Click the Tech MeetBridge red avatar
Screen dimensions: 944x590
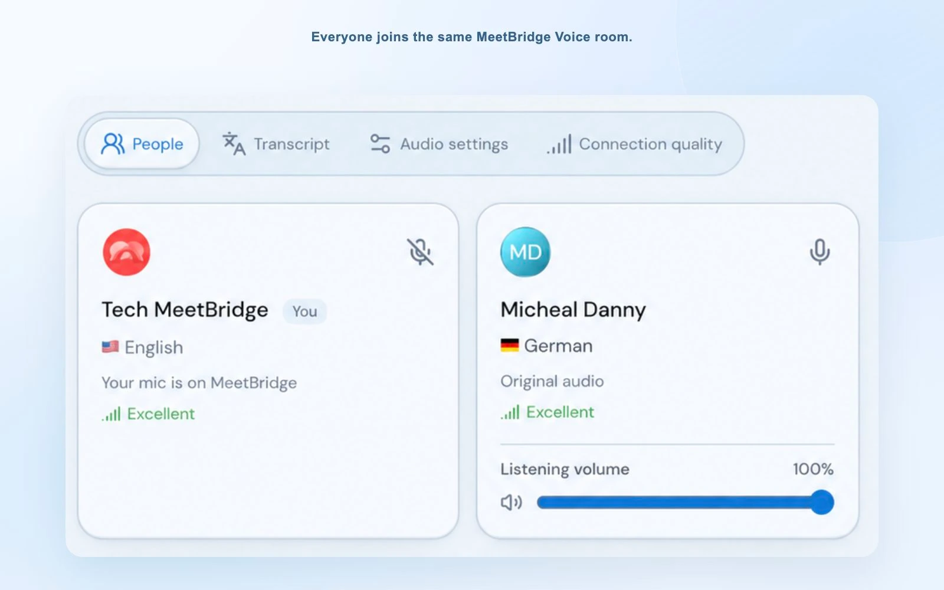[x=126, y=252]
